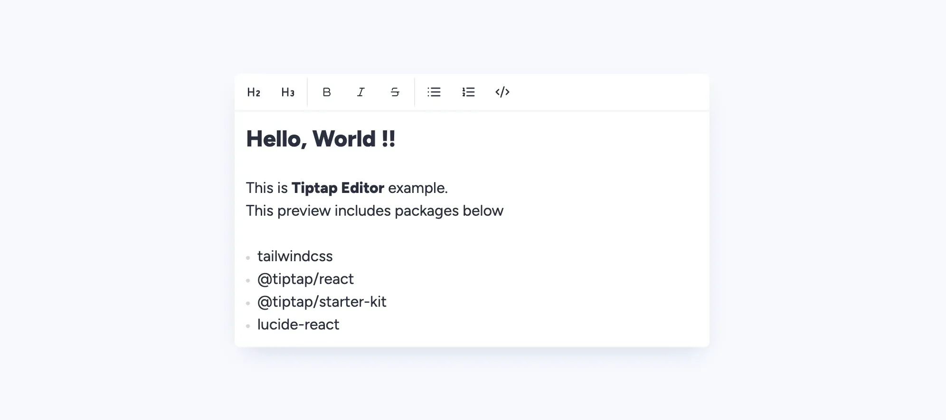
Task: Click the bullet marker before "tailwindcss"
Action: (248, 258)
